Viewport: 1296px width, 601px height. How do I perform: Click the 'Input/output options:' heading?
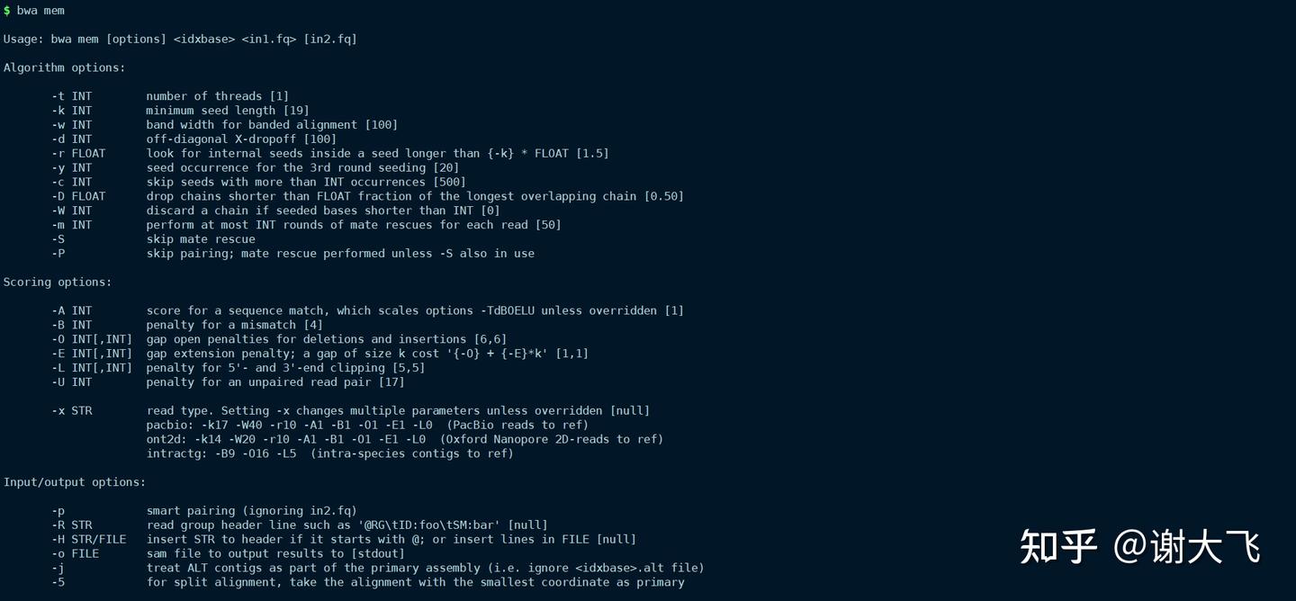coord(75,482)
